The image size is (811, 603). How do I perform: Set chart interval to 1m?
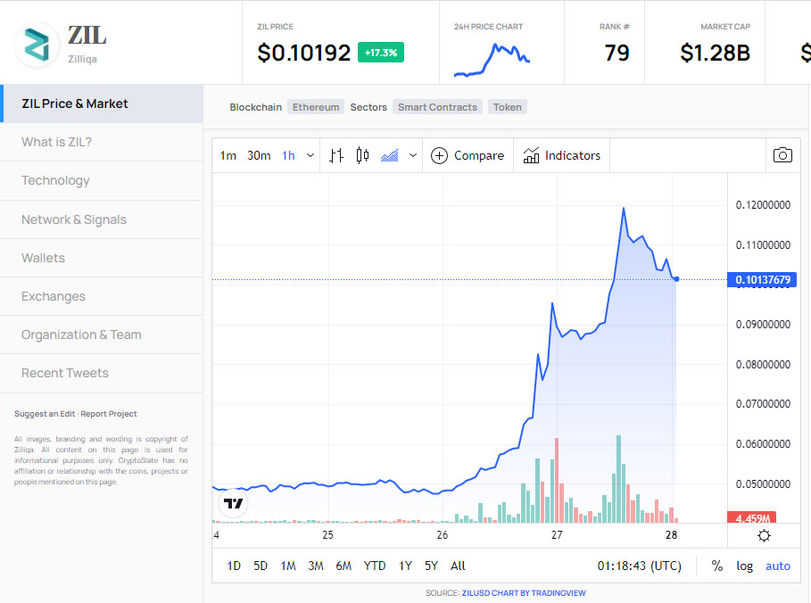[x=228, y=156]
